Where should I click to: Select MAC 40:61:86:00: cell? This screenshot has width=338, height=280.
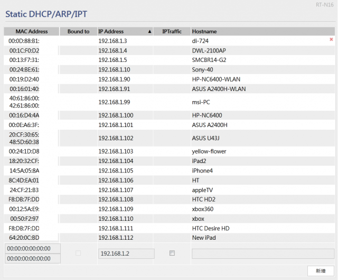click(x=24, y=98)
